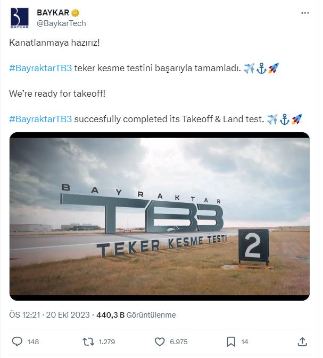Open #BayraktarTB3 hashtag in the Turkish sentence
323x358 pixels.
[x=40, y=67]
